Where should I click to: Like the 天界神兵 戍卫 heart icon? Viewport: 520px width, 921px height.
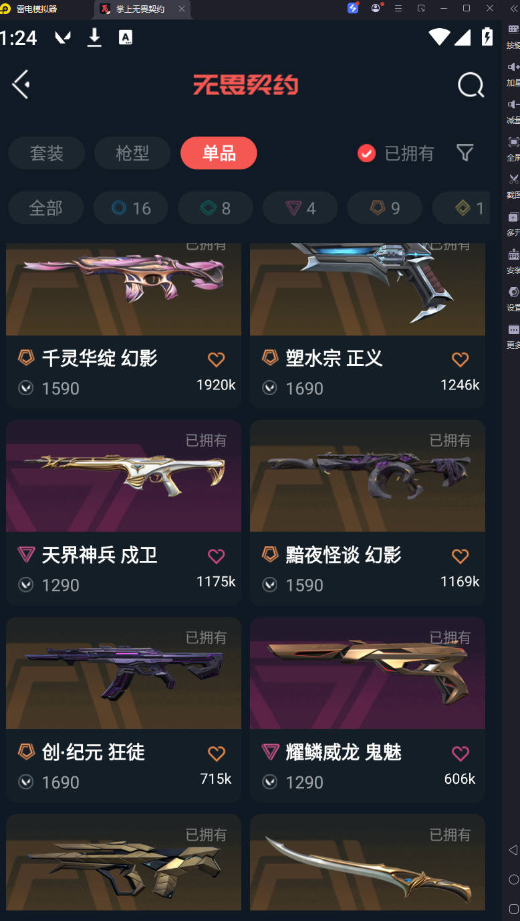(x=217, y=556)
